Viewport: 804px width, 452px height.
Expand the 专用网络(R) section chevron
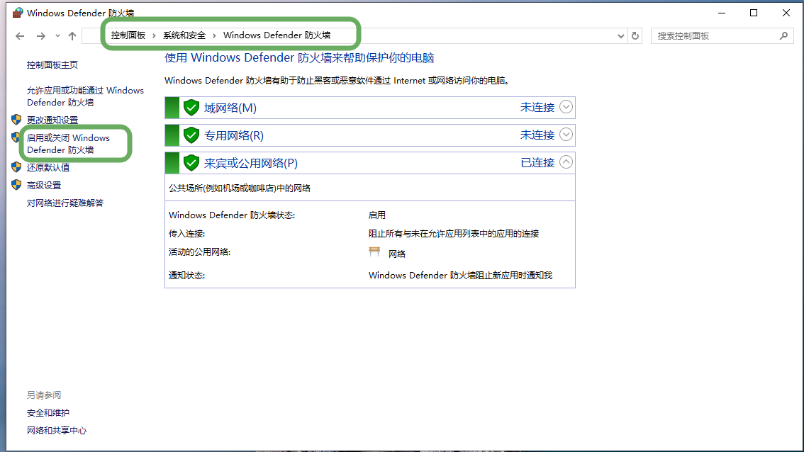click(x=566, y=135)
